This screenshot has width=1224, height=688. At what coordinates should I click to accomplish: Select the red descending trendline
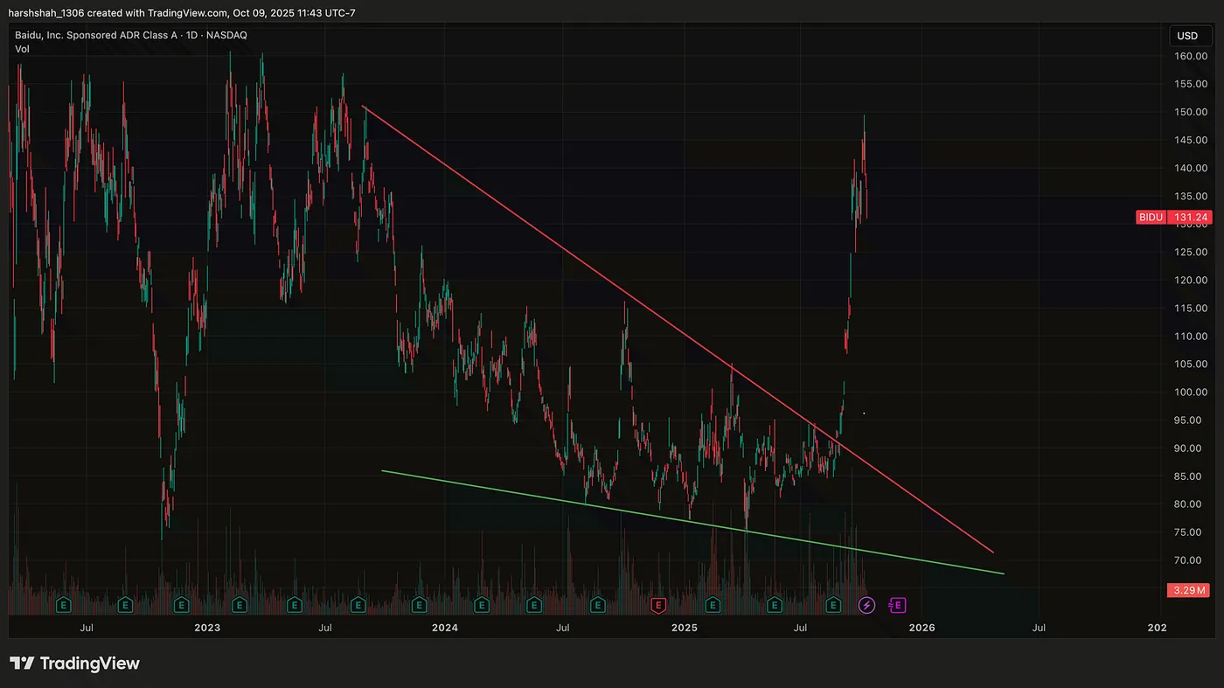(x=678, y=329)
